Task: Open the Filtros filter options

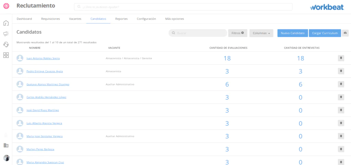Action: (238, 33)
